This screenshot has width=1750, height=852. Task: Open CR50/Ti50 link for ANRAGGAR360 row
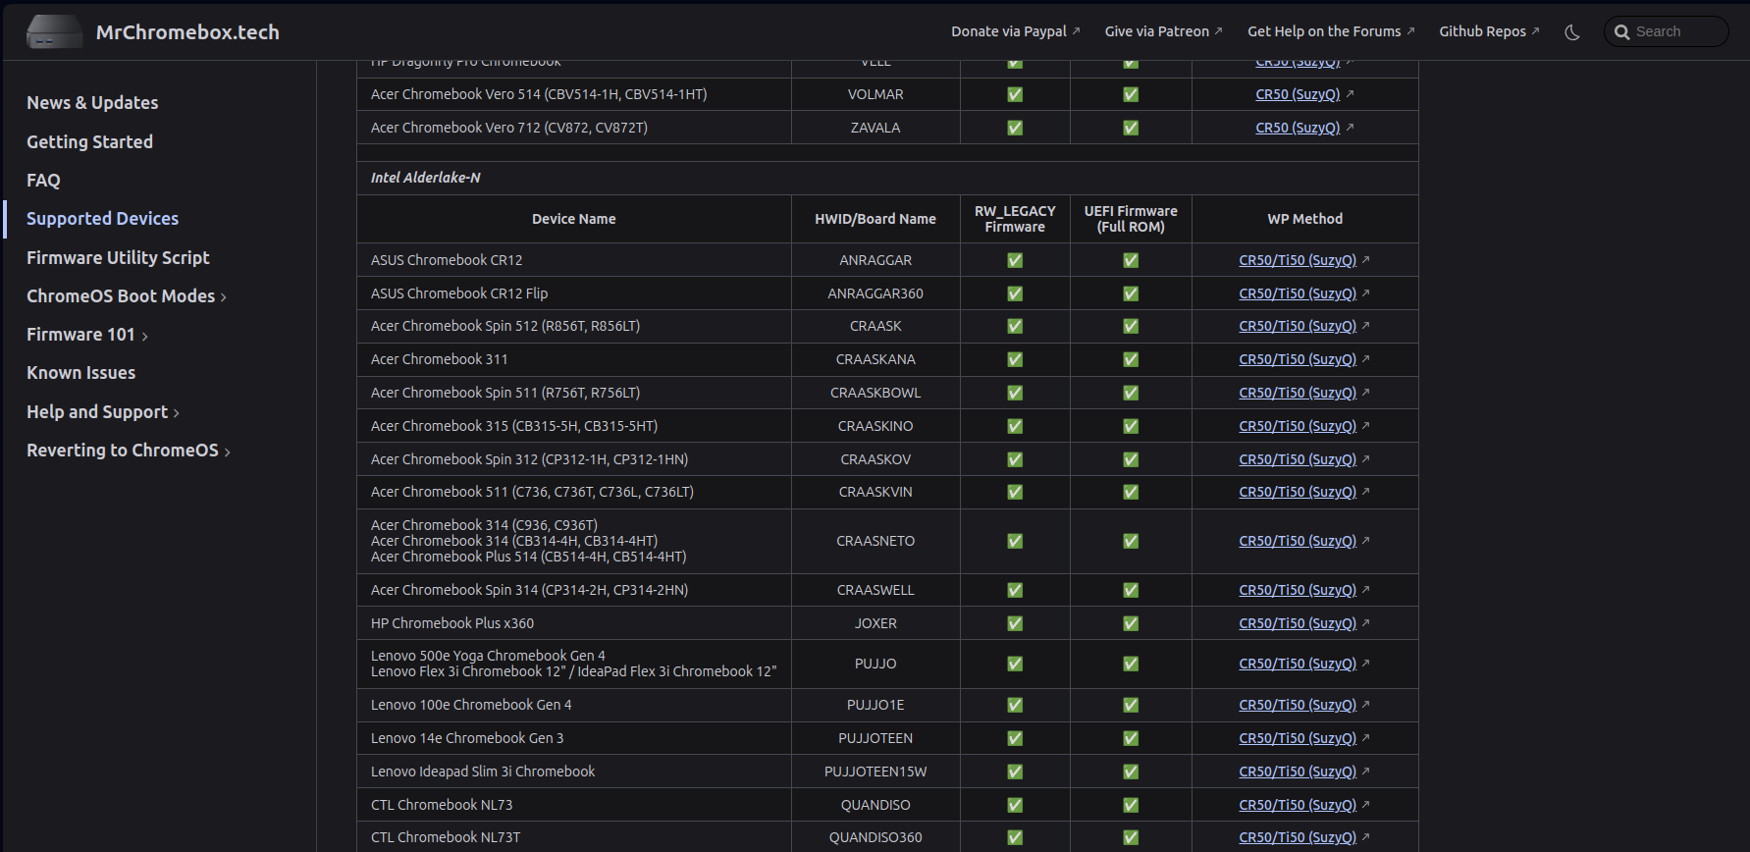1298,293
